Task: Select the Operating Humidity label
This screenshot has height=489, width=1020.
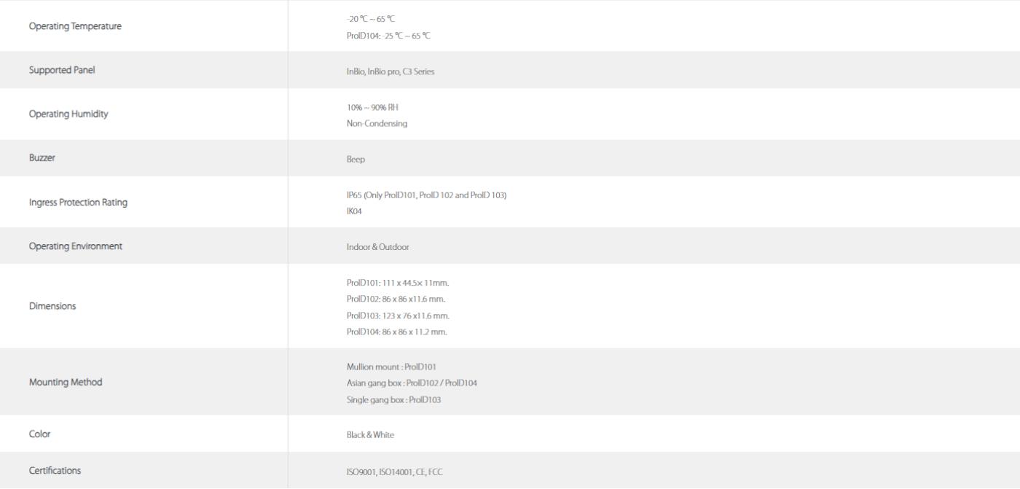Action: pos(68,114)
